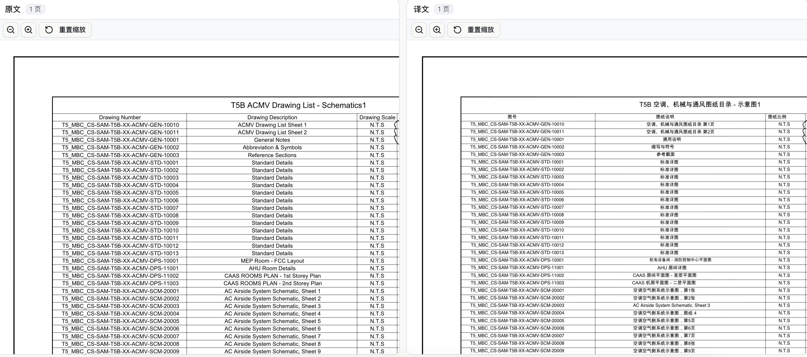Click the 'Drawing Scale' column header
The width and height of the screenshot is (807, 357).
377,117
